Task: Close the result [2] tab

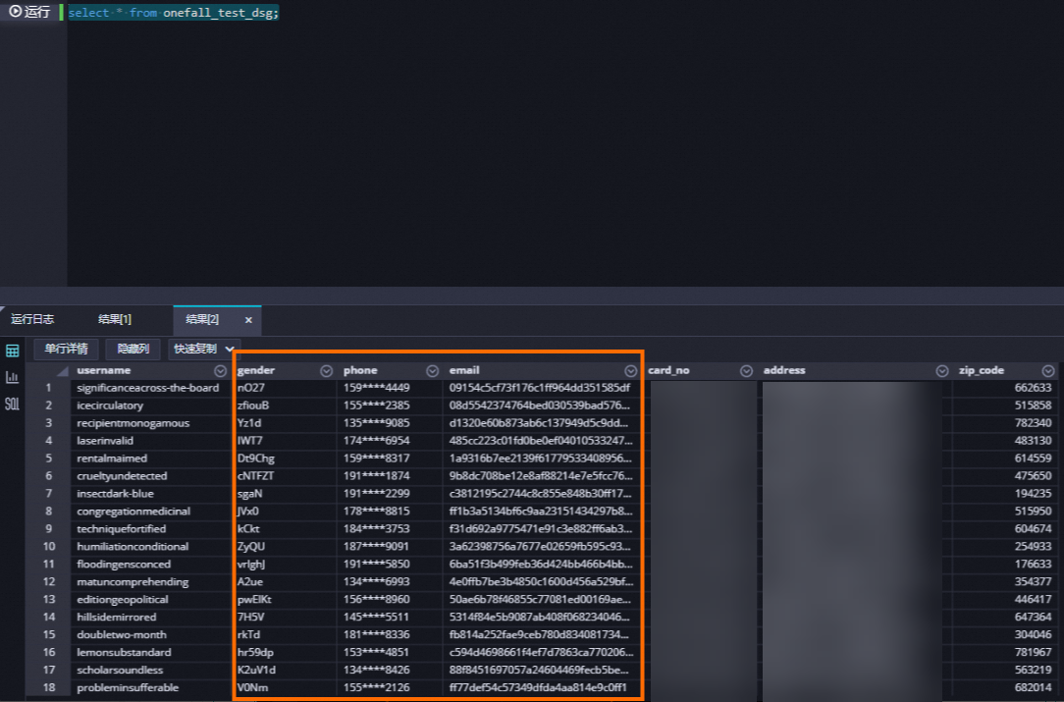Action: click(x=248, y=320)
